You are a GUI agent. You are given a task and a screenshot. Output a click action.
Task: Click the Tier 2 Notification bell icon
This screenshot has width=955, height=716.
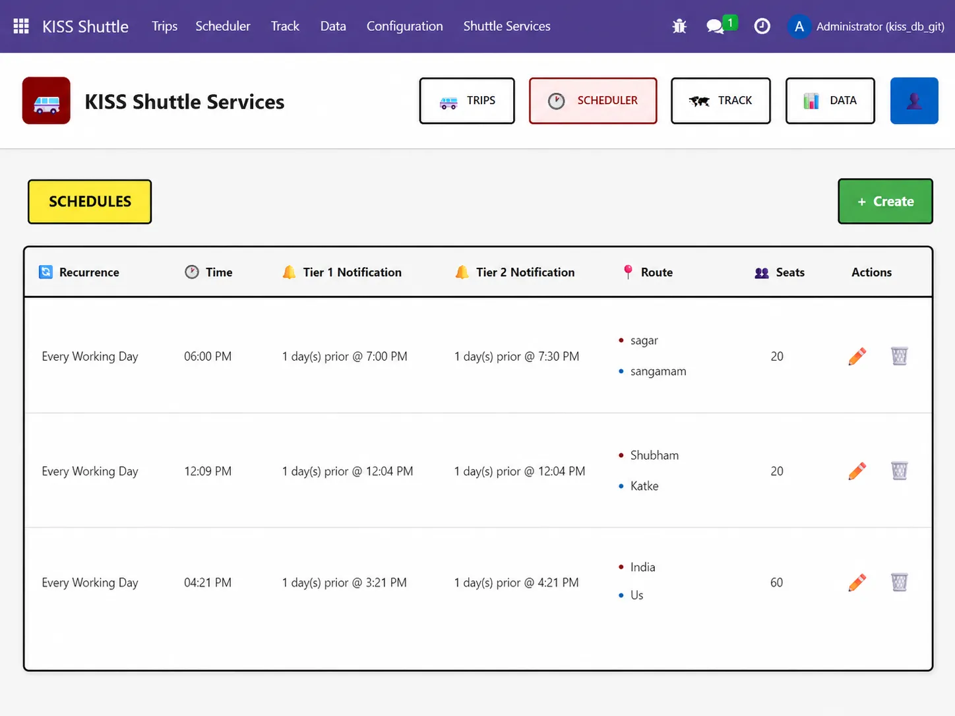462,272
